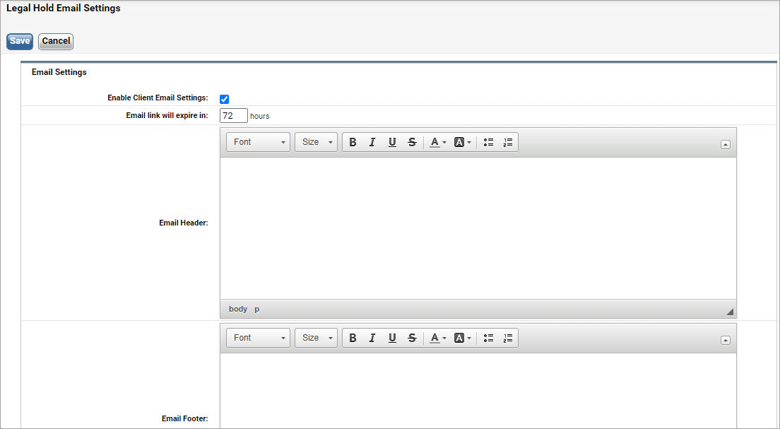Open text color picker in Email Footer toolbar
Image resolution: width=780 pixels, height=429 pixels.
click(x=438, y=338)
